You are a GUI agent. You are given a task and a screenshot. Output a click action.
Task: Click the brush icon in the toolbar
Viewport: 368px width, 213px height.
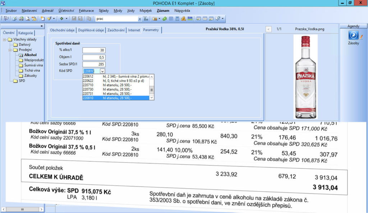tap(49, 19)
